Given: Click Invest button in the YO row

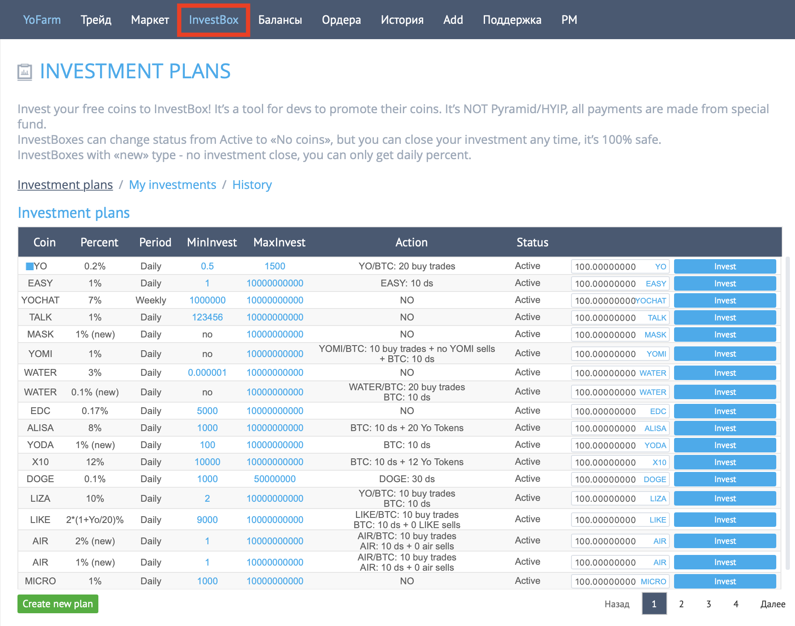Looking at the screenshot, I should [x=725, y=266].
